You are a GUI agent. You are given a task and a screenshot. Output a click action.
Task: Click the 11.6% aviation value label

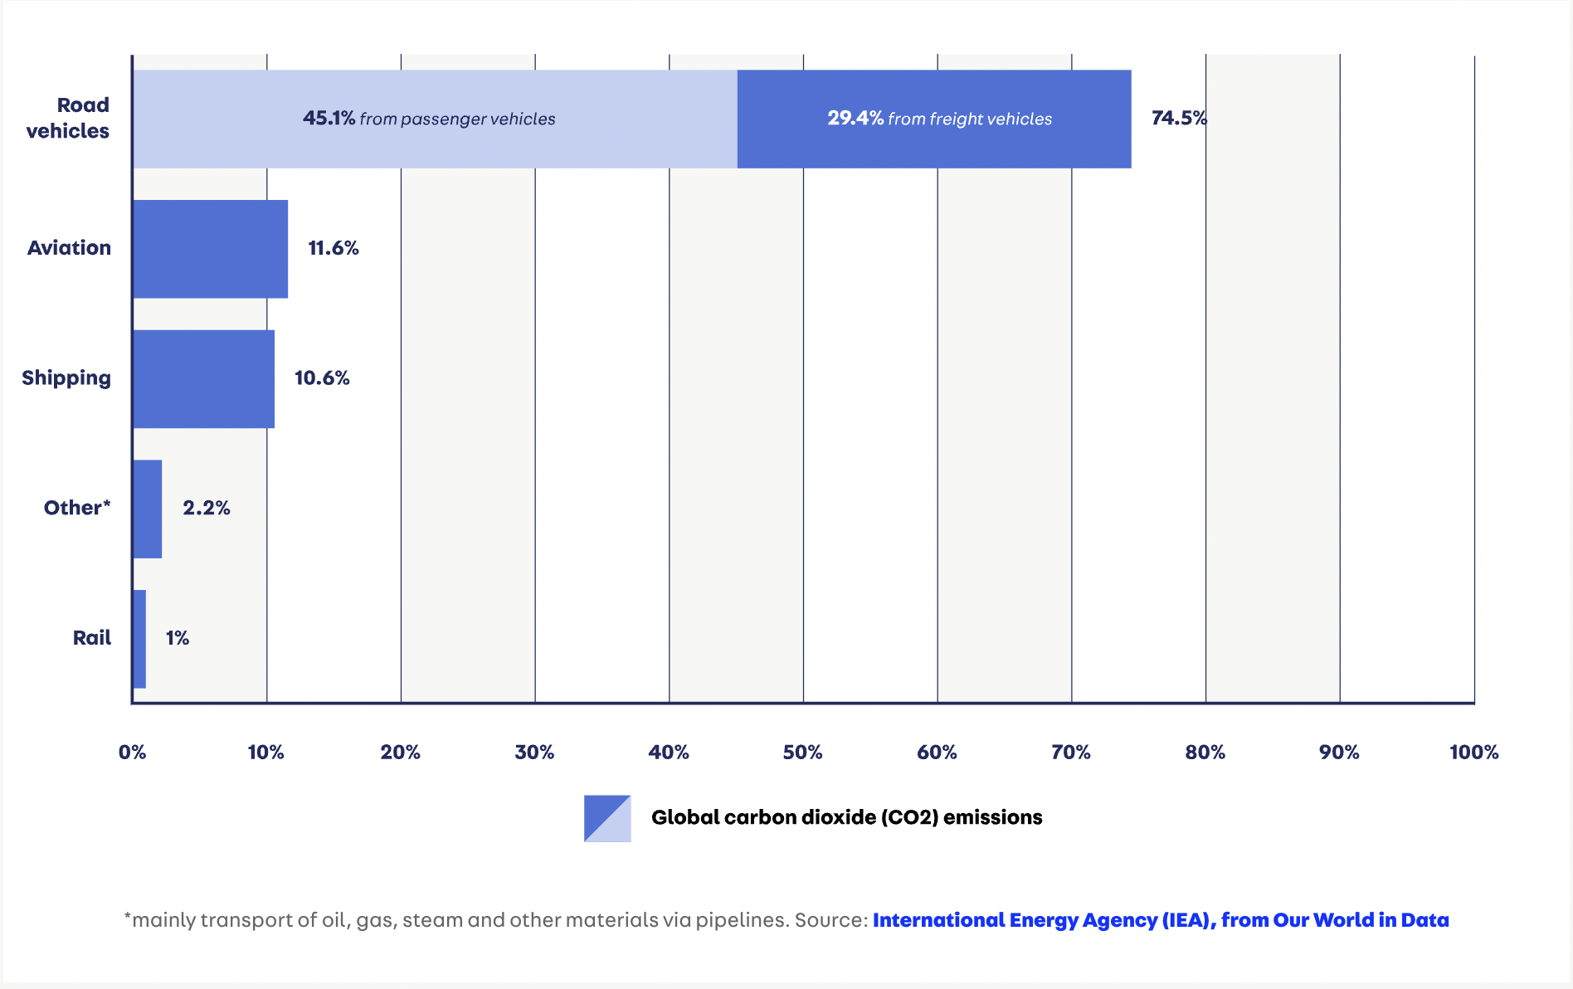click(334, 248)
